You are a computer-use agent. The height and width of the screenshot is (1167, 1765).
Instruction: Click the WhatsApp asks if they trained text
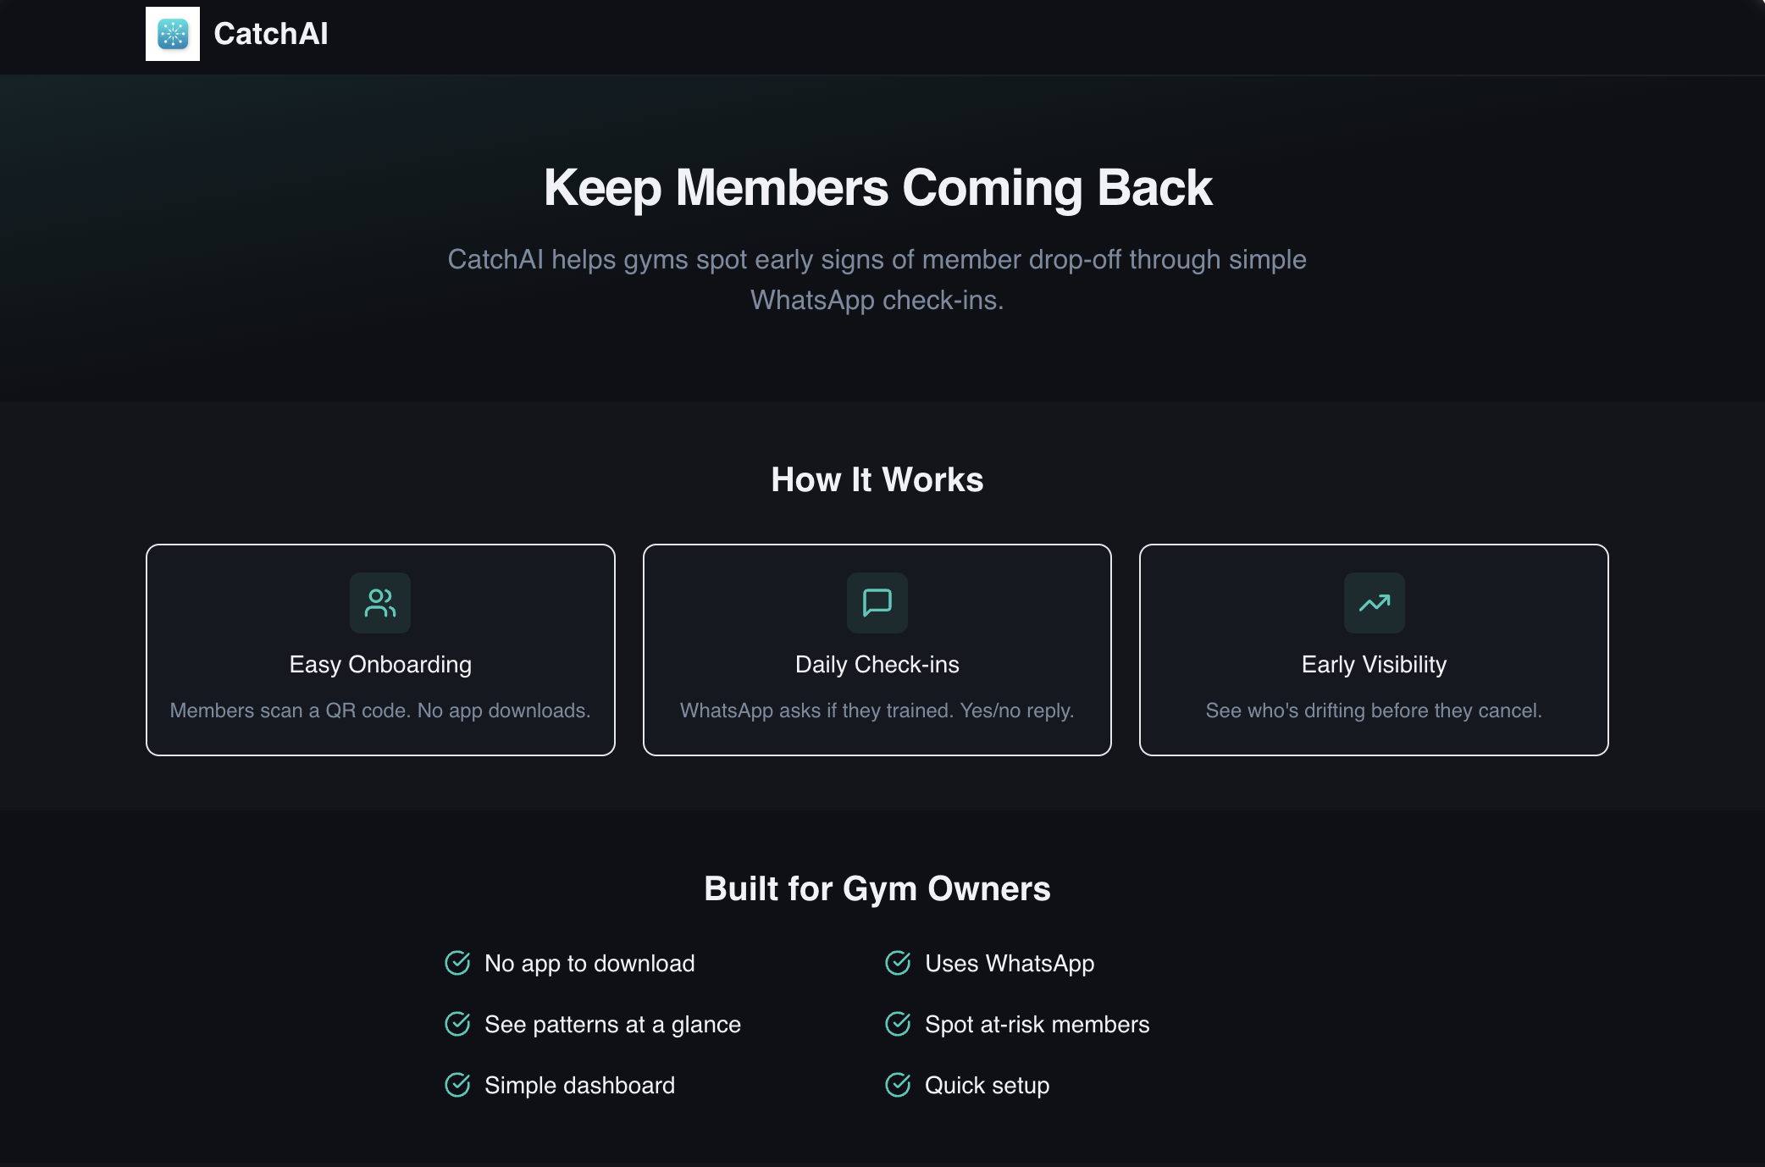coord(877,711)
